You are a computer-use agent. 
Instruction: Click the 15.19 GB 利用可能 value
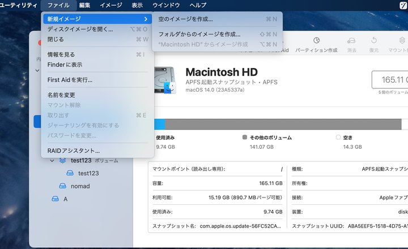245,198
